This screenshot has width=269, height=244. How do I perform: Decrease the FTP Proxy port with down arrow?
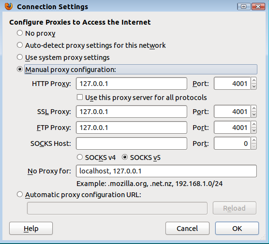tap(254, 130)
